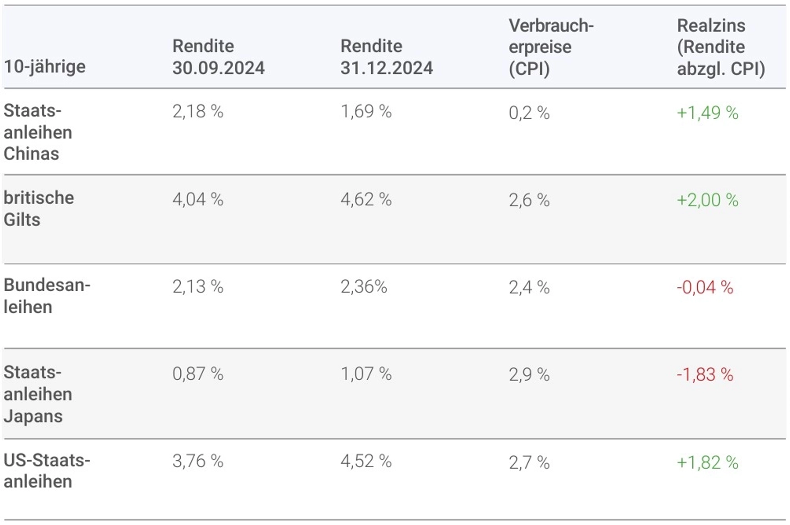This screenshot has width=790, height=525.
Task: Select the "Rendite 30.09.2024" column header
Action: point(218,57)
